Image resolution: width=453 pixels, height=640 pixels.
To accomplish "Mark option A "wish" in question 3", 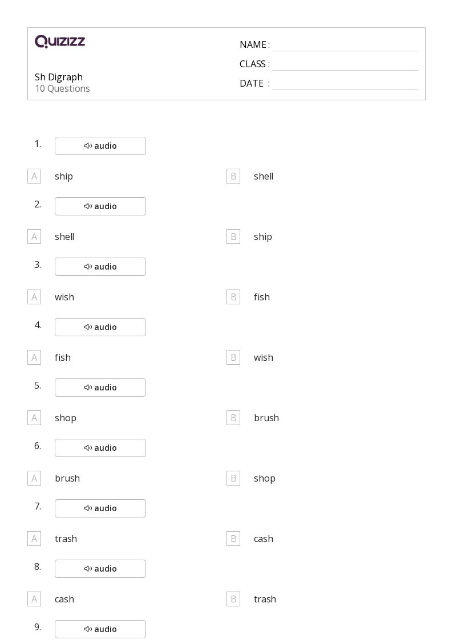I will tap(34, 297).
